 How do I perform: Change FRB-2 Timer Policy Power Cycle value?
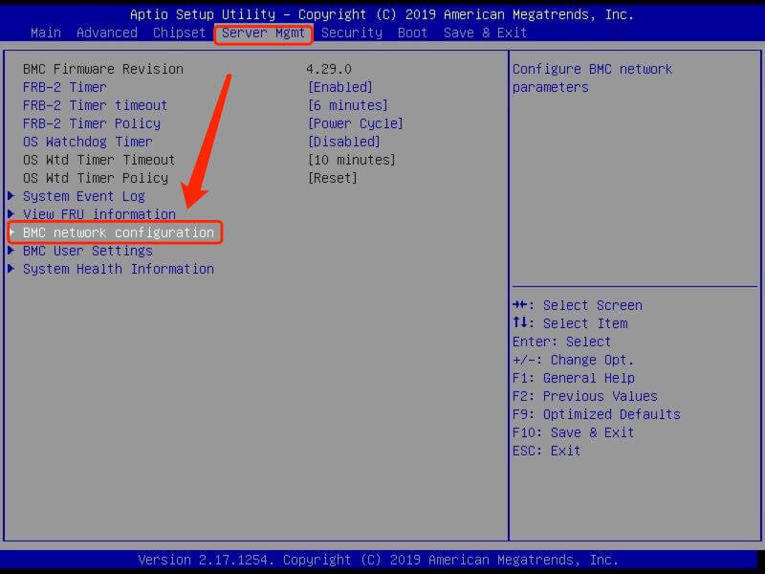pyautogui.click(x=355, y=123)
